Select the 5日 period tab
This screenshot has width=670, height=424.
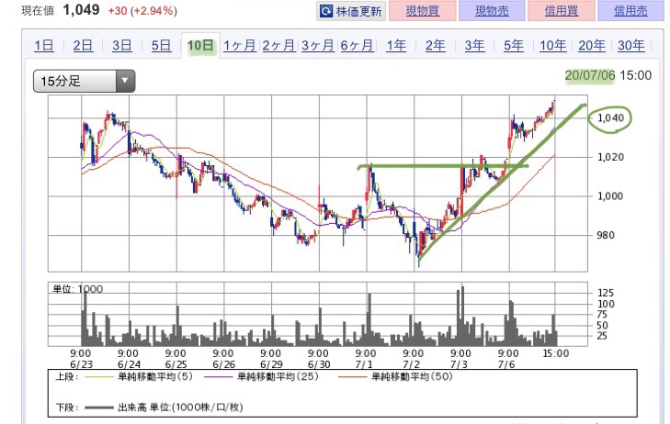pos(161,45)
